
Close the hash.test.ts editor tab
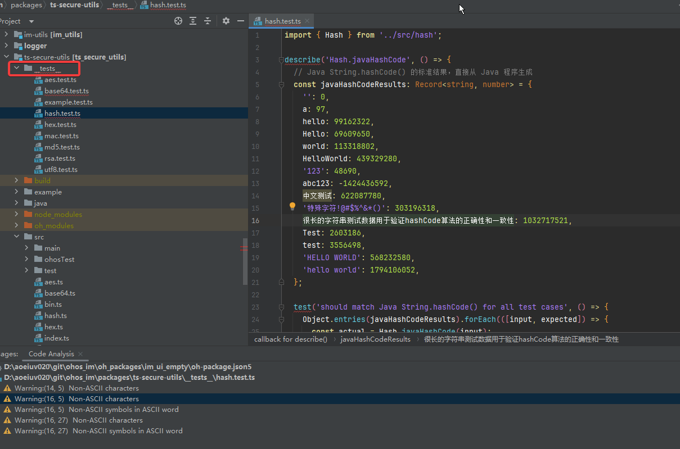pyautogui.click(x=307, y=21)
